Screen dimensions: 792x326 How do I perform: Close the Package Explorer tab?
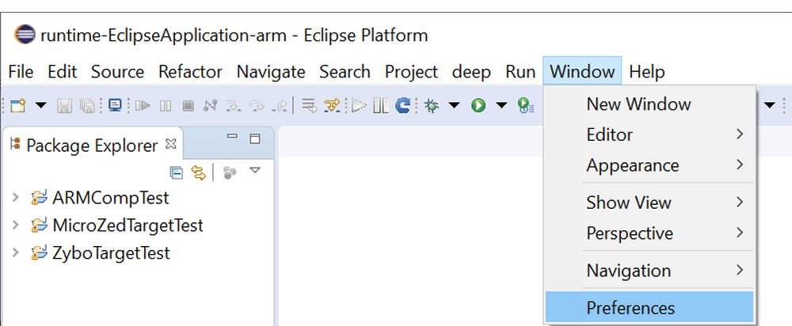tap(170, 145)
